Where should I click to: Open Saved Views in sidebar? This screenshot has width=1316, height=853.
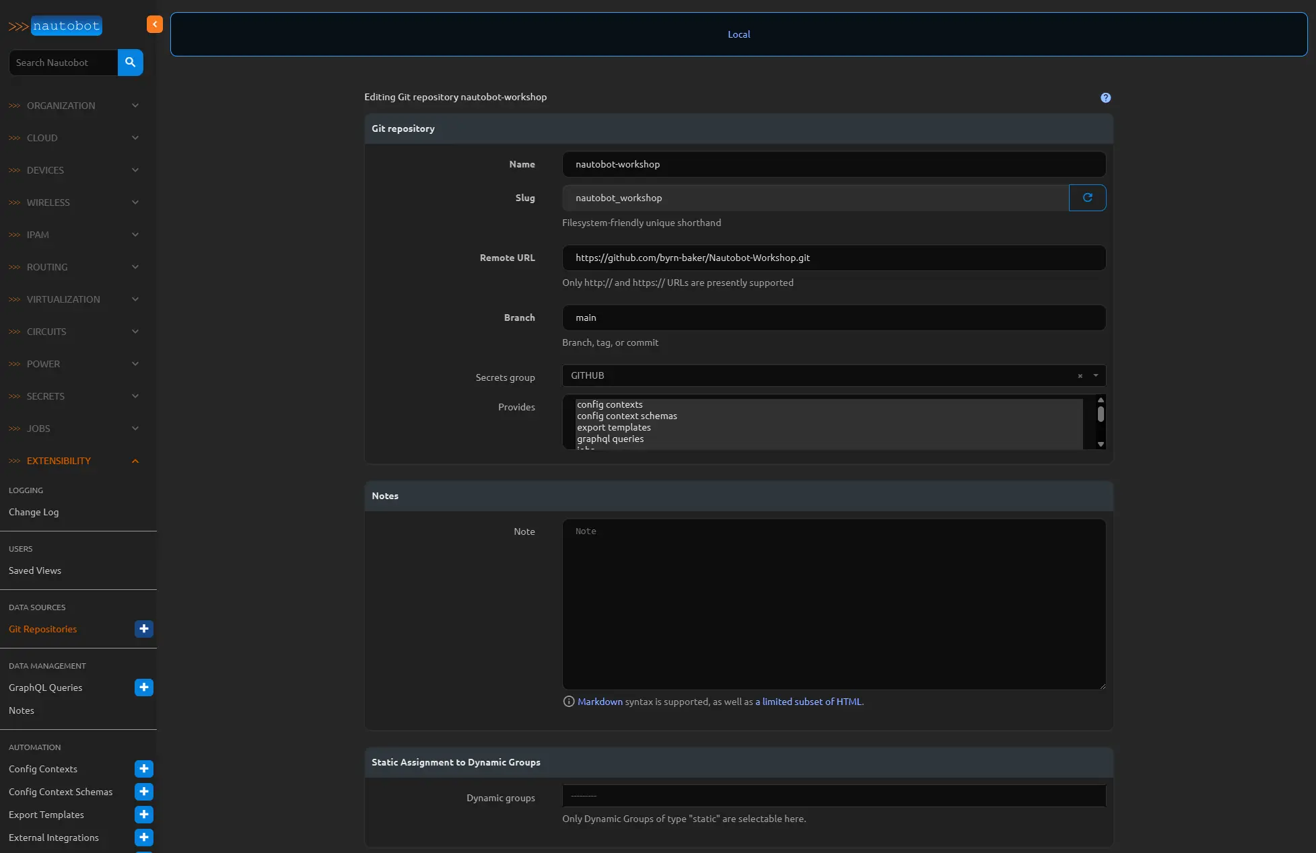coord(35,570)
